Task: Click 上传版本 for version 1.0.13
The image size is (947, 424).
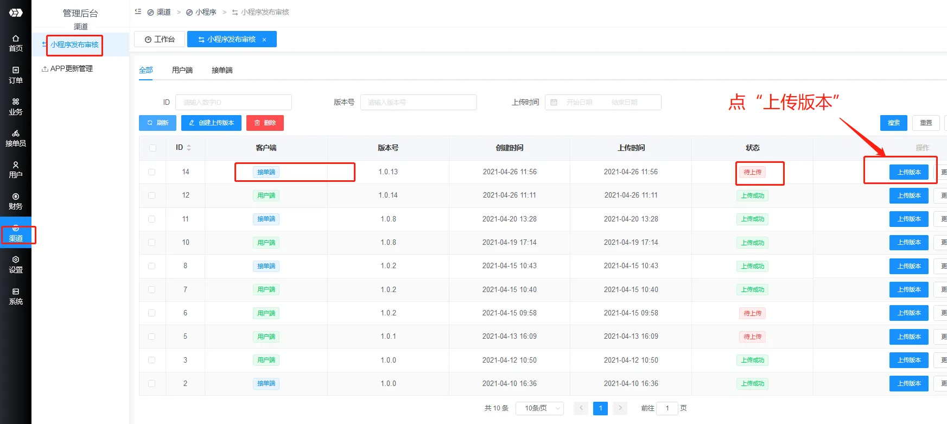Action: [x=908, y=172]
